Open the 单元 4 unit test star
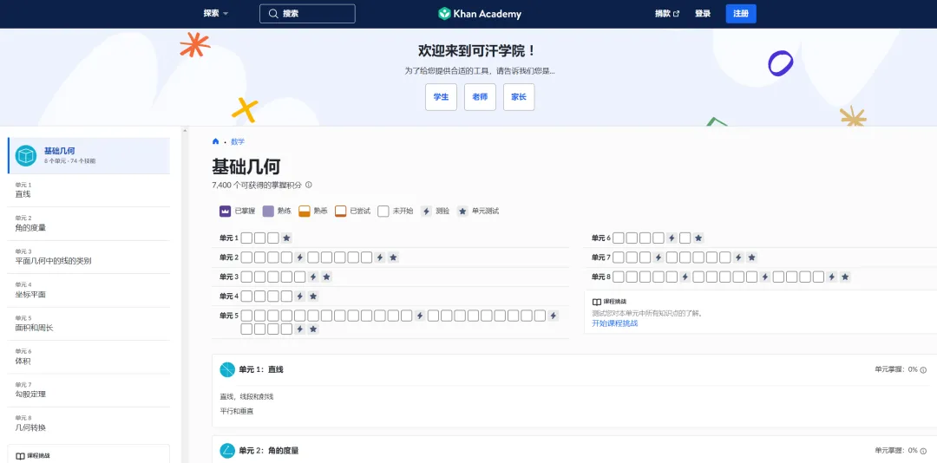937x463 pixels. click(313, 296)
